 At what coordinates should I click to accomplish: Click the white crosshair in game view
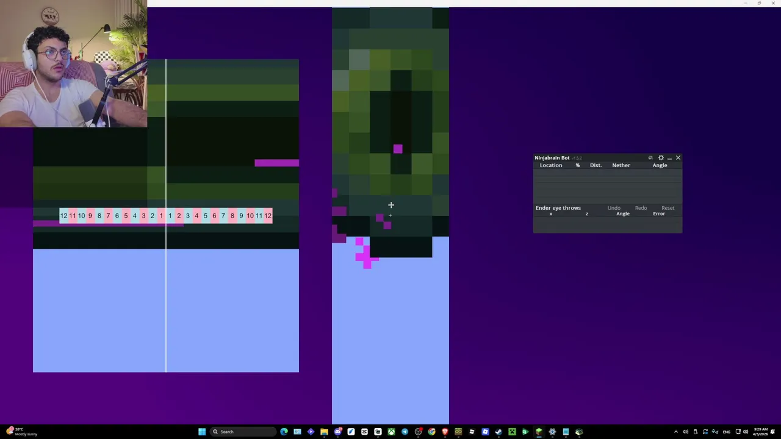[x=391, y=205]
